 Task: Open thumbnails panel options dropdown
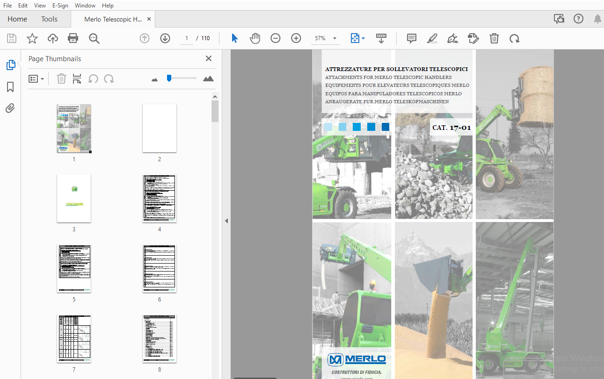[x=36, y=79]
